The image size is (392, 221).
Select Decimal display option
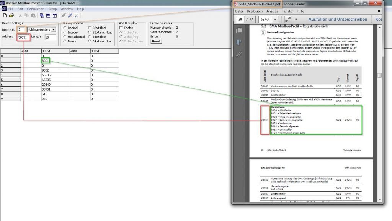71,28
